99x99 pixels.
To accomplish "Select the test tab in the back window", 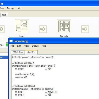I will click(x=4, y=15).
